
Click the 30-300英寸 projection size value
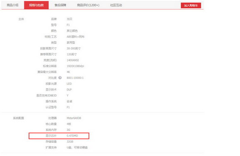(x=74, y=48)
